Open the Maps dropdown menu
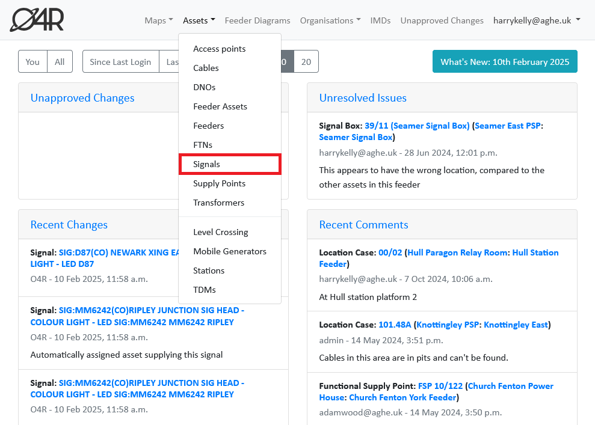Viewport: 595px width, 425px height. [x=159, y=20]
